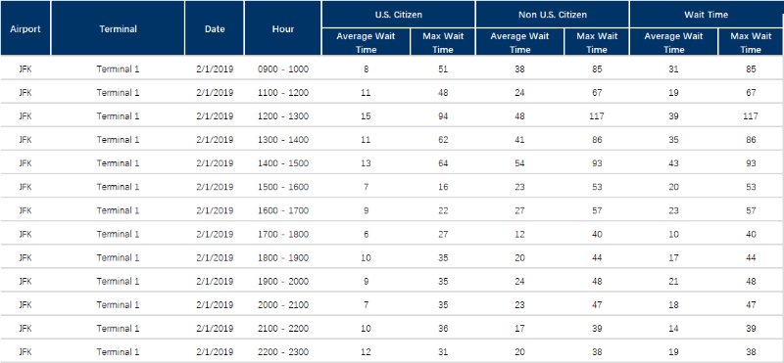Click Average Wait Time under U.S. Citizen
This screenshot has width=784, height=363.
pos(366,42)
